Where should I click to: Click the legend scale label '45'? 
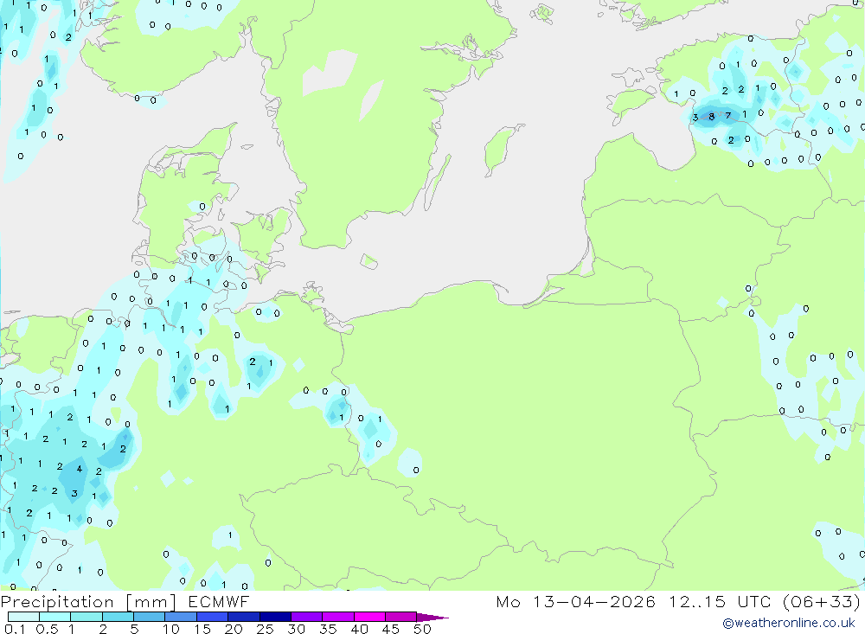click(391, 629)
